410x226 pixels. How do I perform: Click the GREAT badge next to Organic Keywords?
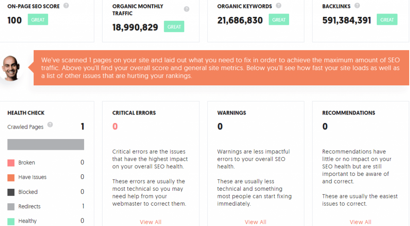[279, 20]
